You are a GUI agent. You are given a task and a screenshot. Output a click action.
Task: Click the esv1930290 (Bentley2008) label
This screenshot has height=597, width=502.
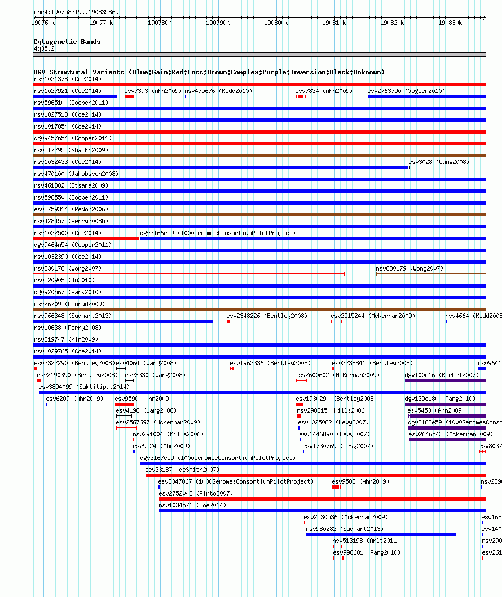click(336, 399)
